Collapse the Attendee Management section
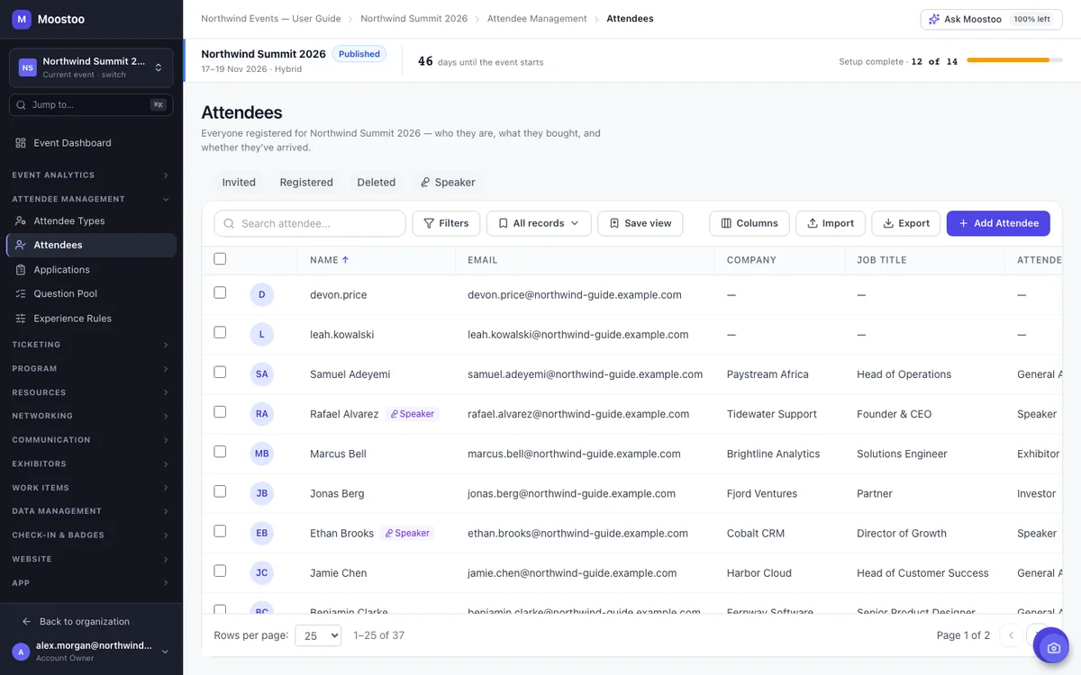Viewport: 1081px width, 675px height. [91, 199]
